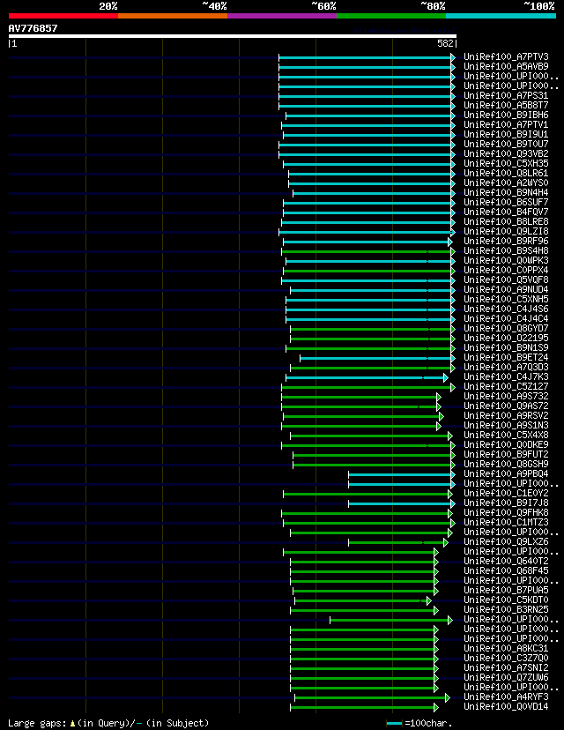Screen dimensions: 564x730
Task: Open hit UniRef100_B9I9U1
Action: [x=506, y=135]
